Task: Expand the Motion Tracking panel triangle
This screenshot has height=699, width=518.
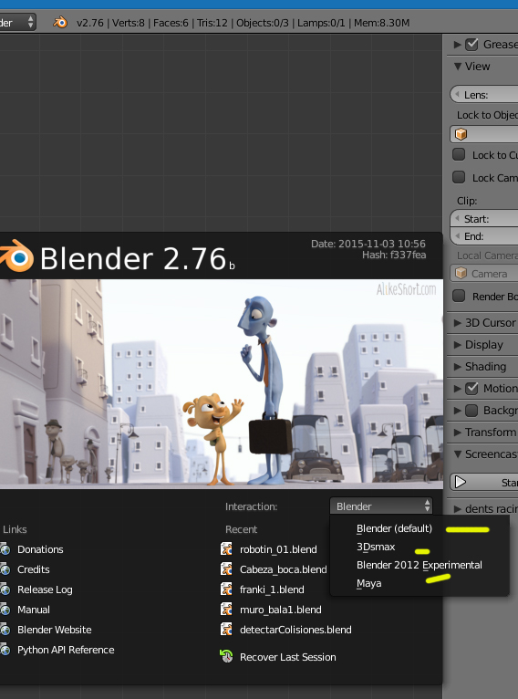Action: tap(458, 389)
